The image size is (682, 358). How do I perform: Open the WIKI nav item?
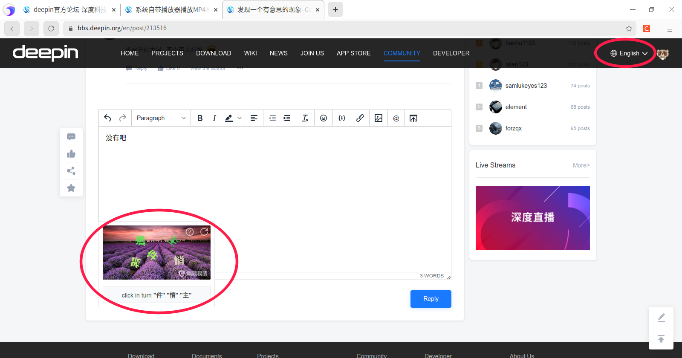point(251,53)
